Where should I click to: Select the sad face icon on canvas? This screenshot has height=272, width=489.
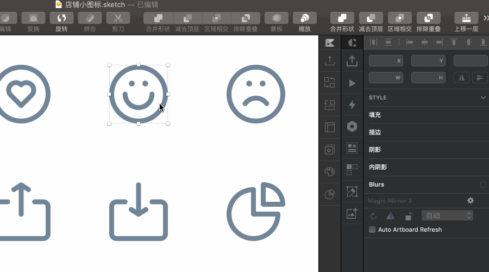pos(256,94)
